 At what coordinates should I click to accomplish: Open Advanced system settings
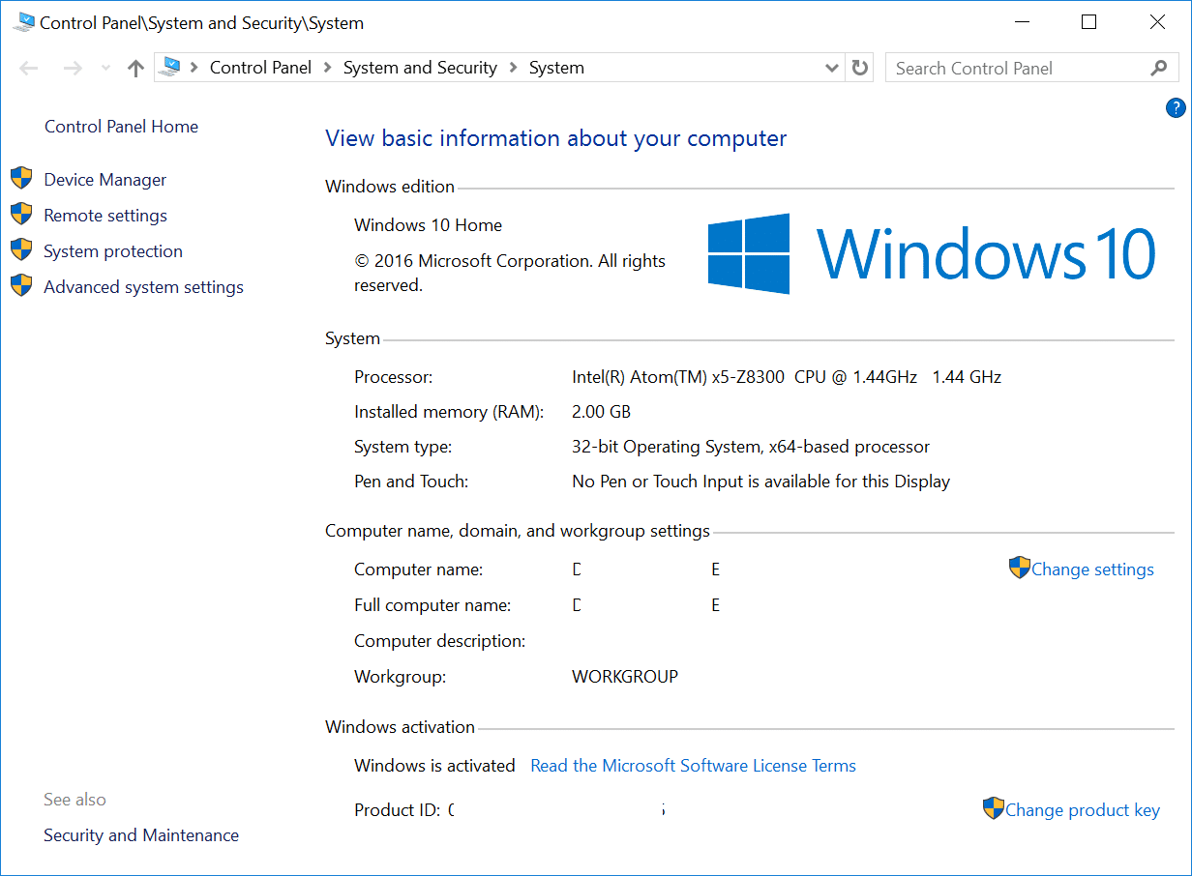pyautogui.click(x=143, y=287)
